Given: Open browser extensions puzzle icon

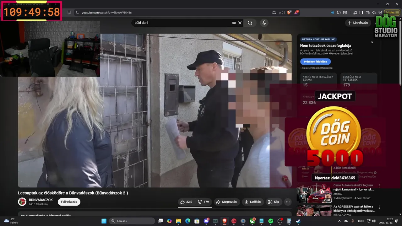Looking at the screenshot, I should click(x=339, y=13).
